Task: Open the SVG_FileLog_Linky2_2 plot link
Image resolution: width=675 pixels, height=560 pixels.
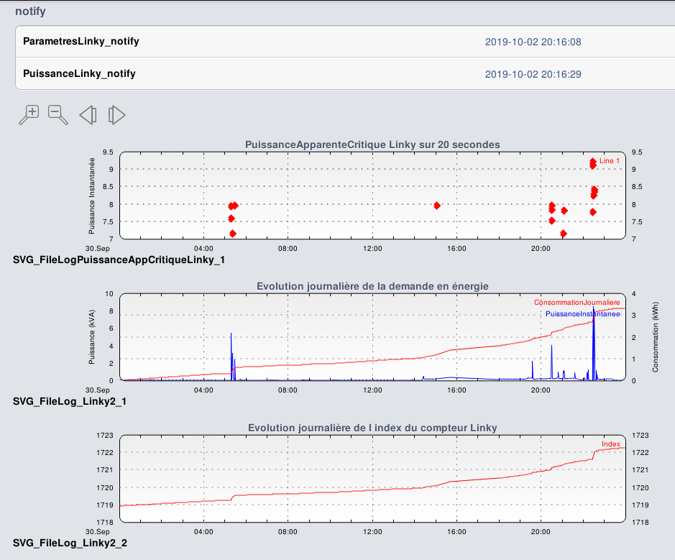Action: pos(70,543)
